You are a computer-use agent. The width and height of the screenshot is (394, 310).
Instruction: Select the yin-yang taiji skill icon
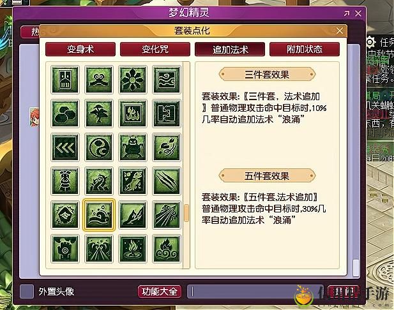click(x=99, y=147)
